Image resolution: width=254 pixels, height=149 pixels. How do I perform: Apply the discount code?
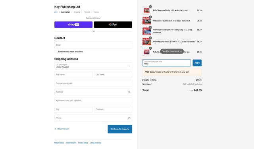click(197, 63)
